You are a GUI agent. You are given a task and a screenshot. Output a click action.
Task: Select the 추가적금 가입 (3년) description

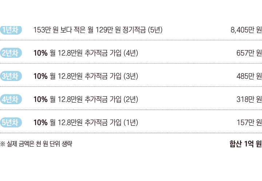(111, 76)
